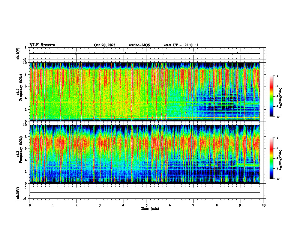
Task: Click the "5" tick label on ch.3(V) axis
Action: (25, 187)
